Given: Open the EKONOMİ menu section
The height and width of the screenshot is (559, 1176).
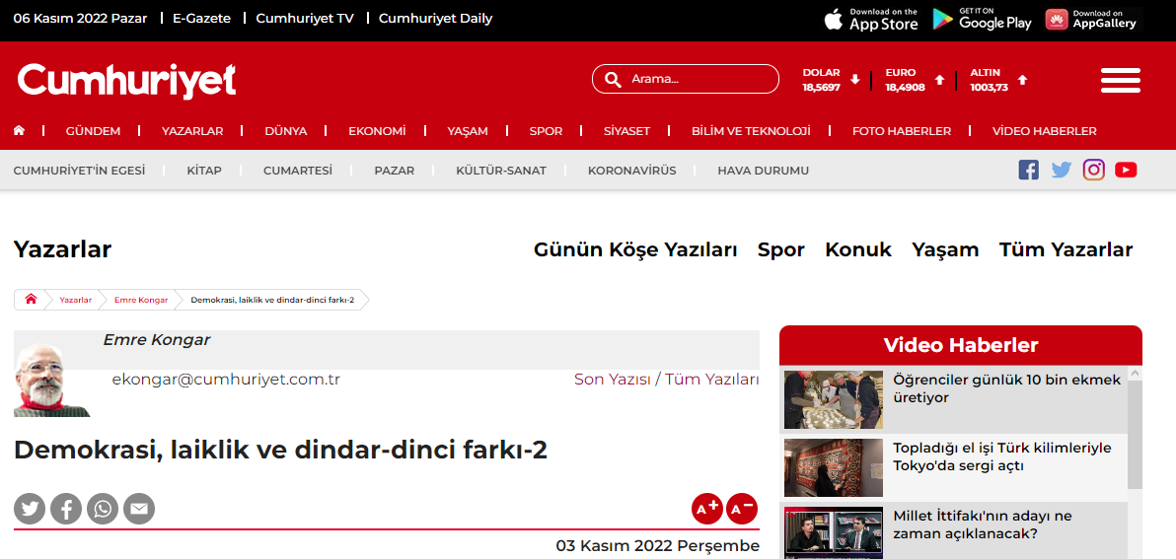Looking at the screenshot, I should (x=377, y=131).
